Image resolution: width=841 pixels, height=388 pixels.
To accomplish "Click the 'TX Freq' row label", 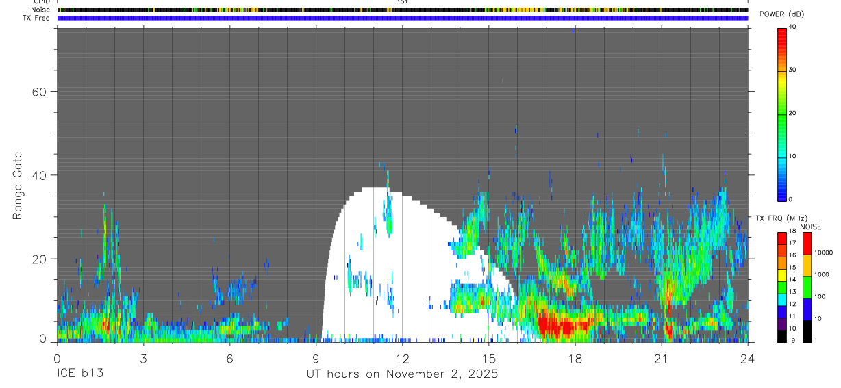I will (37, 18).
